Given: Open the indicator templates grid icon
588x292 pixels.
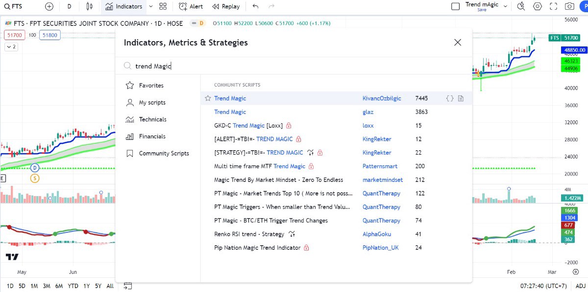Looking at the screenshot, I should point(163,6).
